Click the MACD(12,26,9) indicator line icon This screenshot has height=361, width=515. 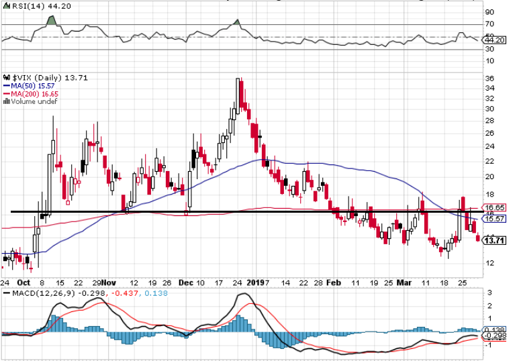(5, 293)
